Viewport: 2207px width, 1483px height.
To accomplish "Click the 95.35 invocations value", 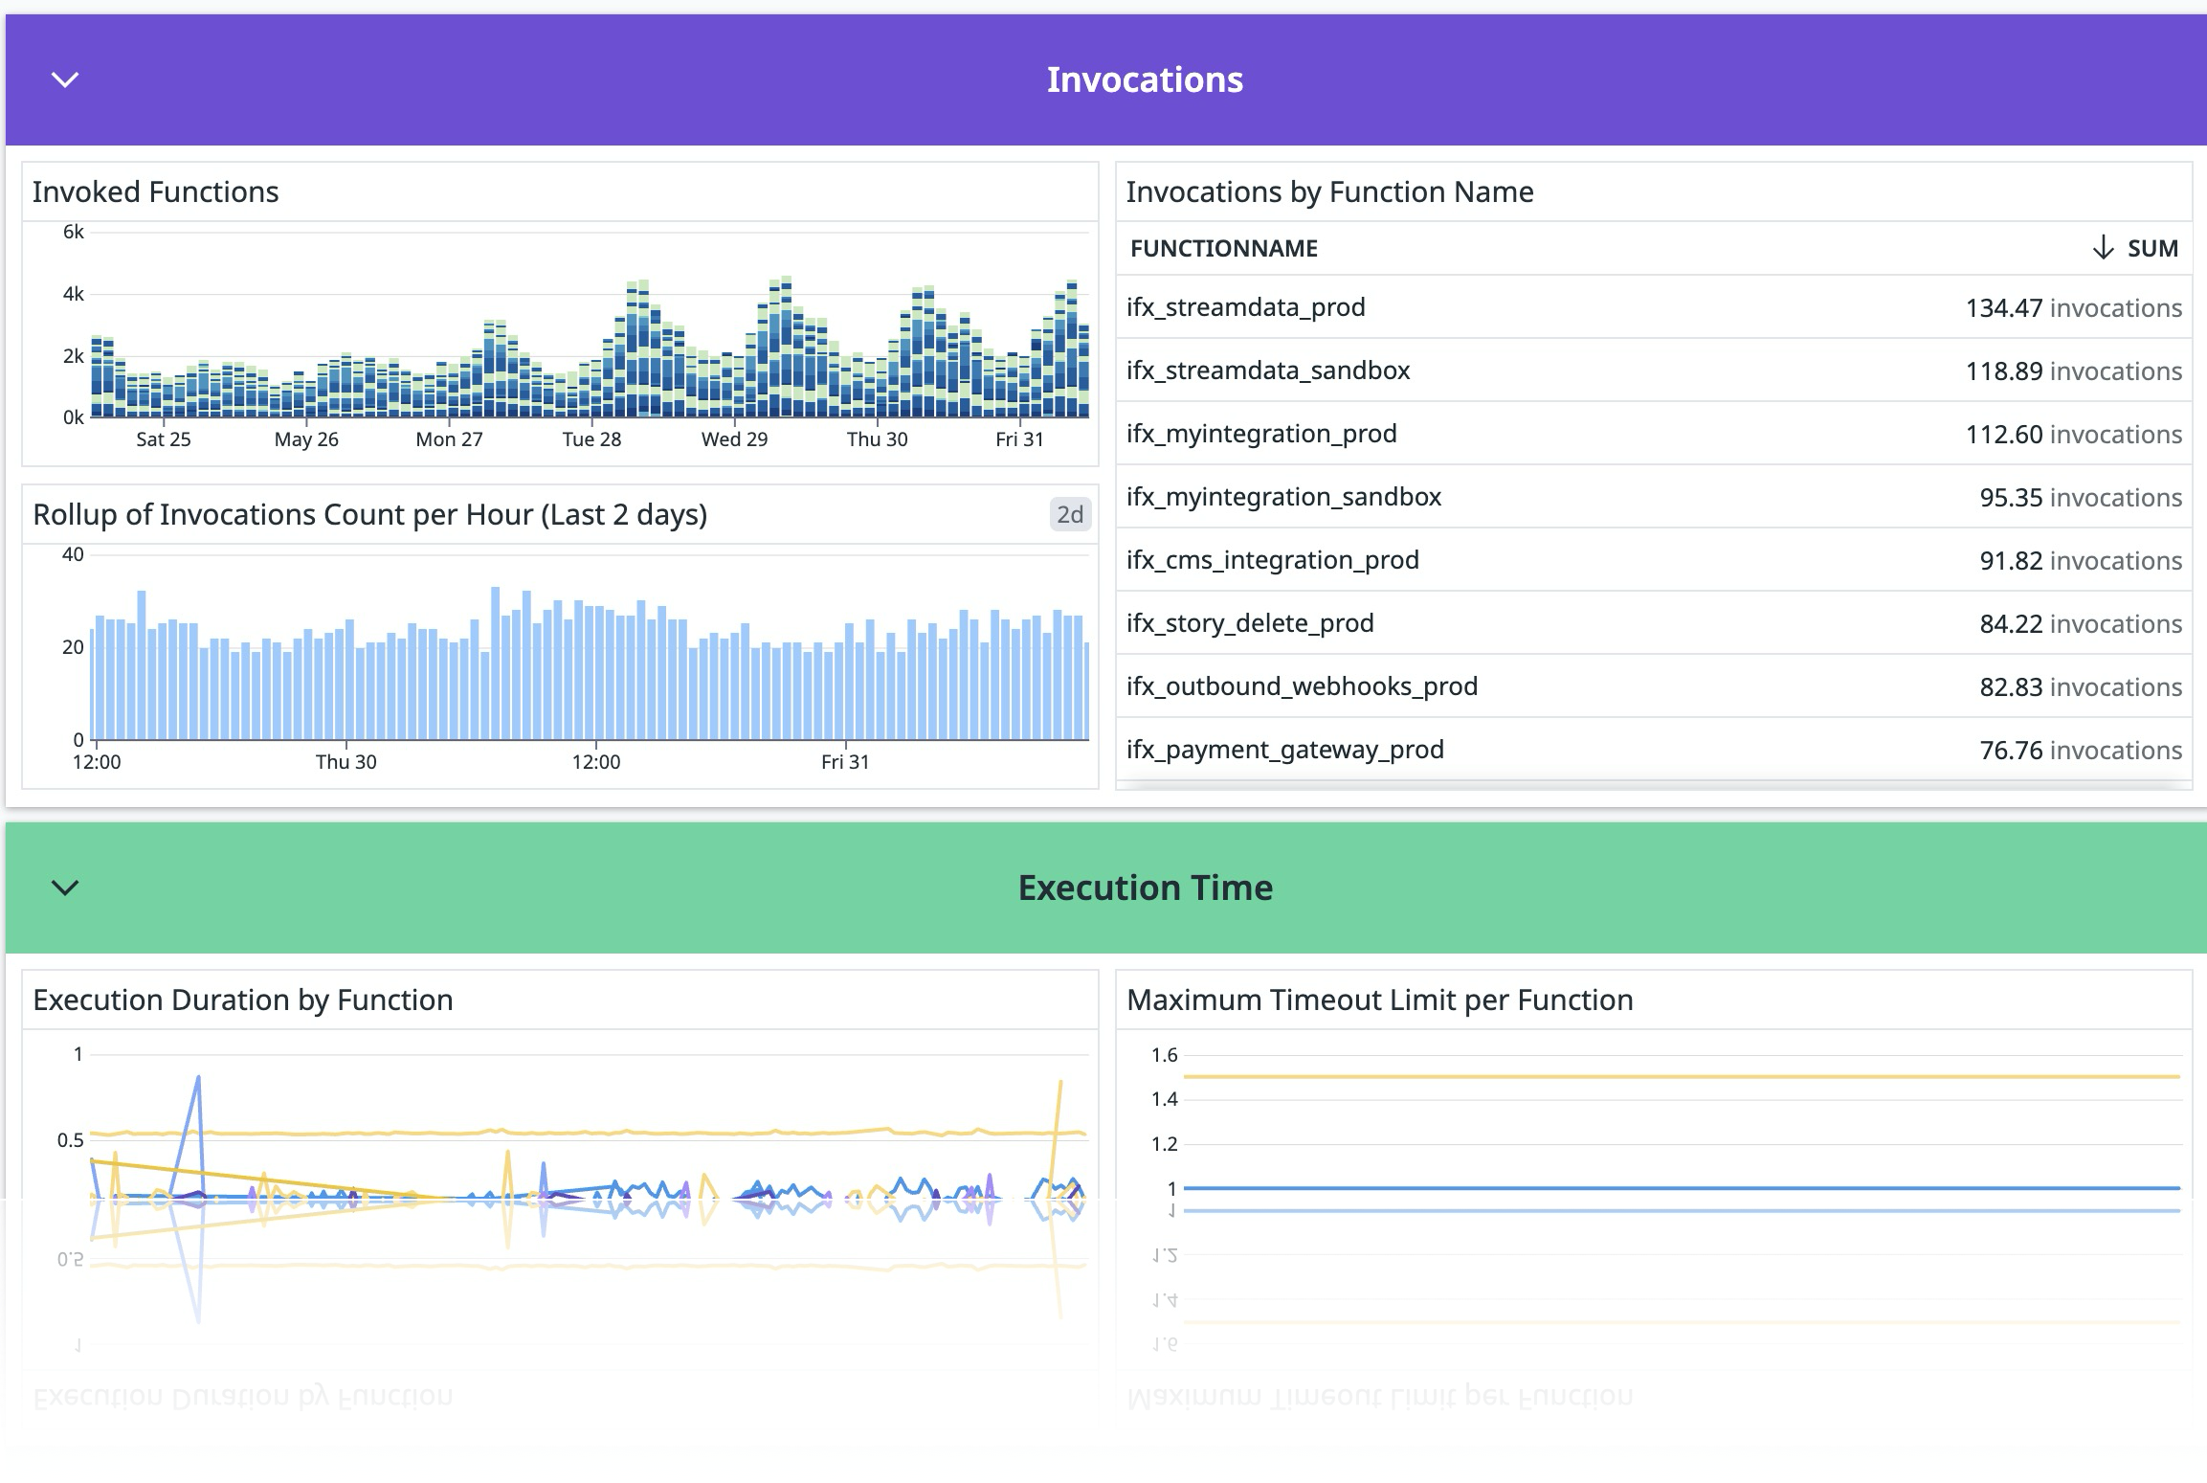I will click(2081, 498).
